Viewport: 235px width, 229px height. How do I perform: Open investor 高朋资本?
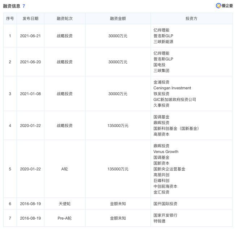point(161,134)
